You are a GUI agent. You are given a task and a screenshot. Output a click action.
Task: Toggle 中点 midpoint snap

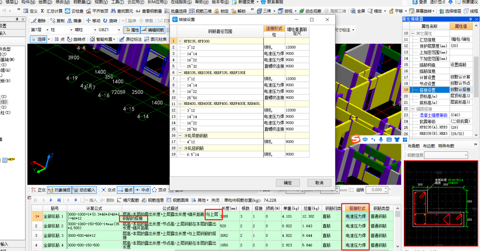point(142,190)
